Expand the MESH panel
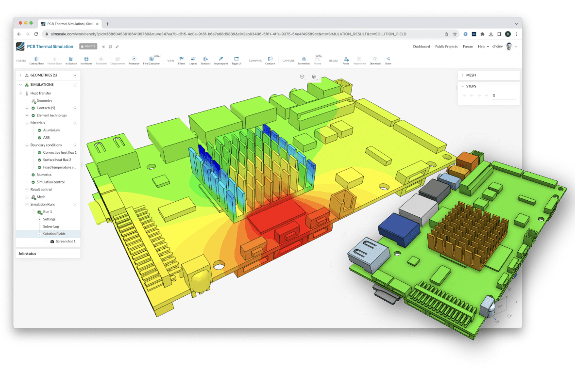This screenshot has width=575, height=386. 462,75
